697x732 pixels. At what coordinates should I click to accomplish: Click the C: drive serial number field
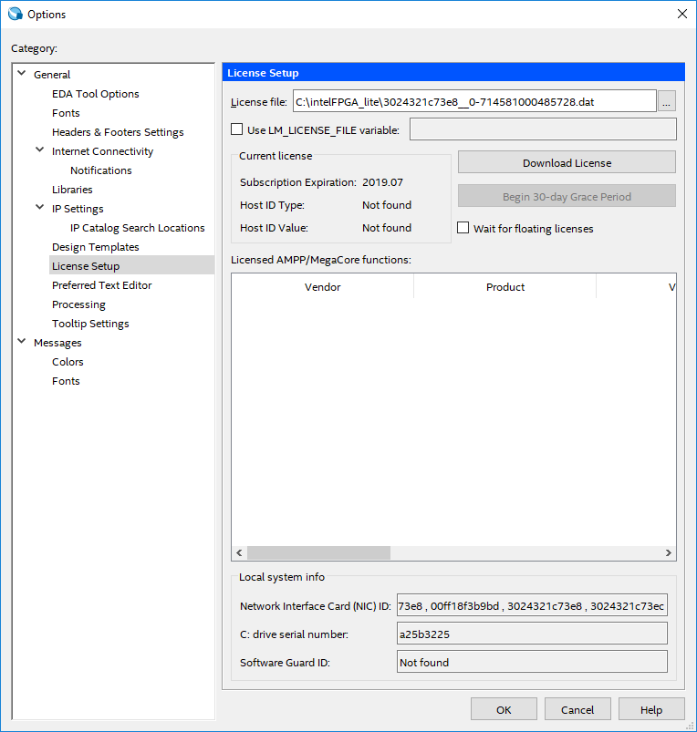coord(532,634)
